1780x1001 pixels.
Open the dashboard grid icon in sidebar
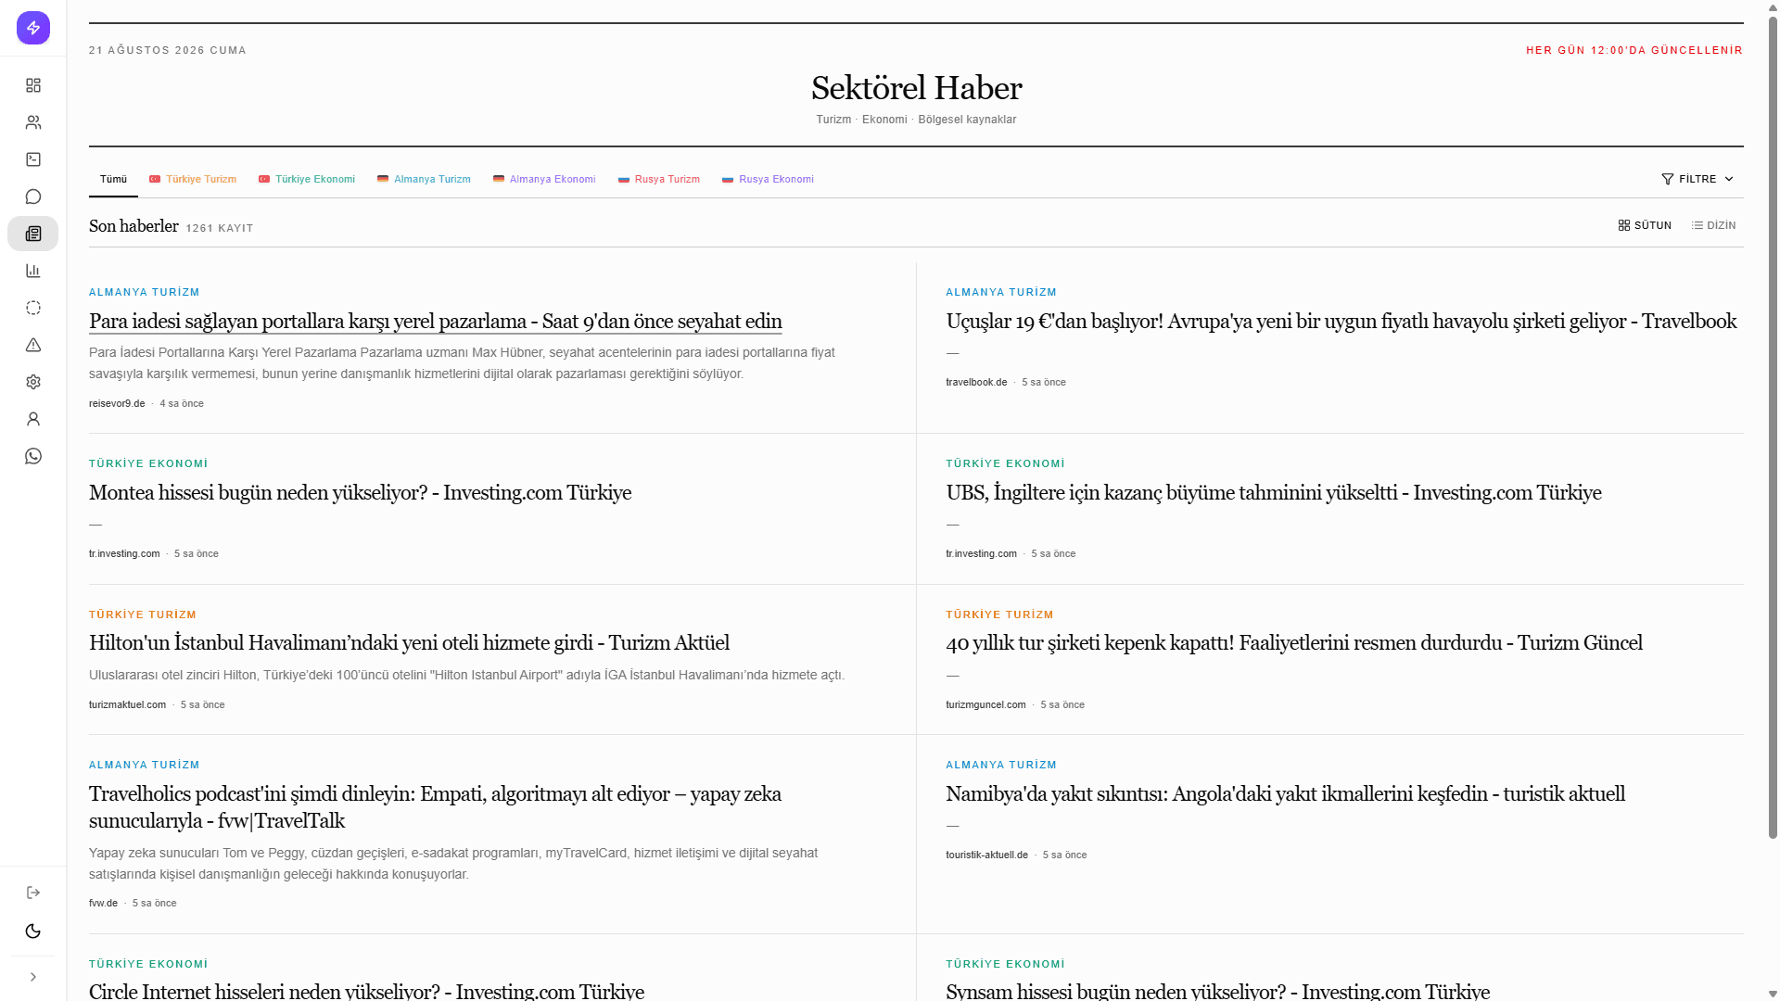click(33, 85)
